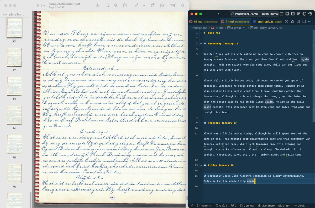315x208 pixels.
Task: Click the completeSca... document header in Preview sidebar
Action: coord(14,14)
